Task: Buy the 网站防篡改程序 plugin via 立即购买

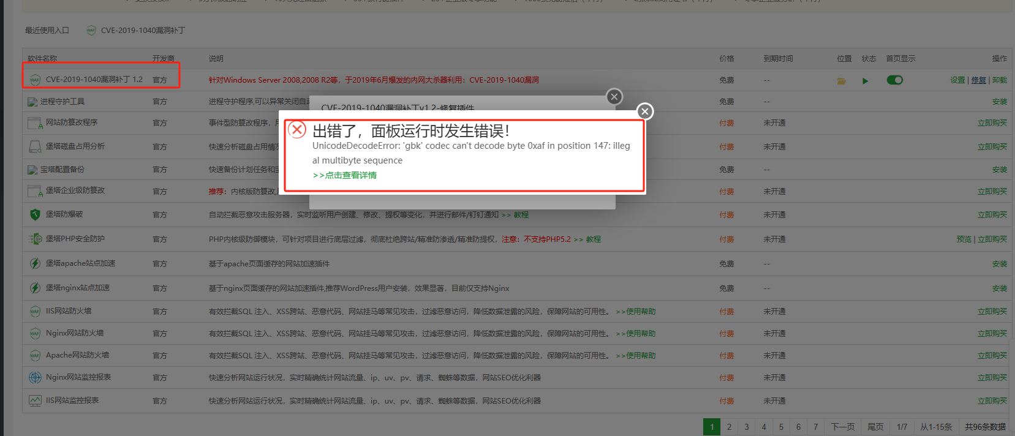Action: coord(992,123)
